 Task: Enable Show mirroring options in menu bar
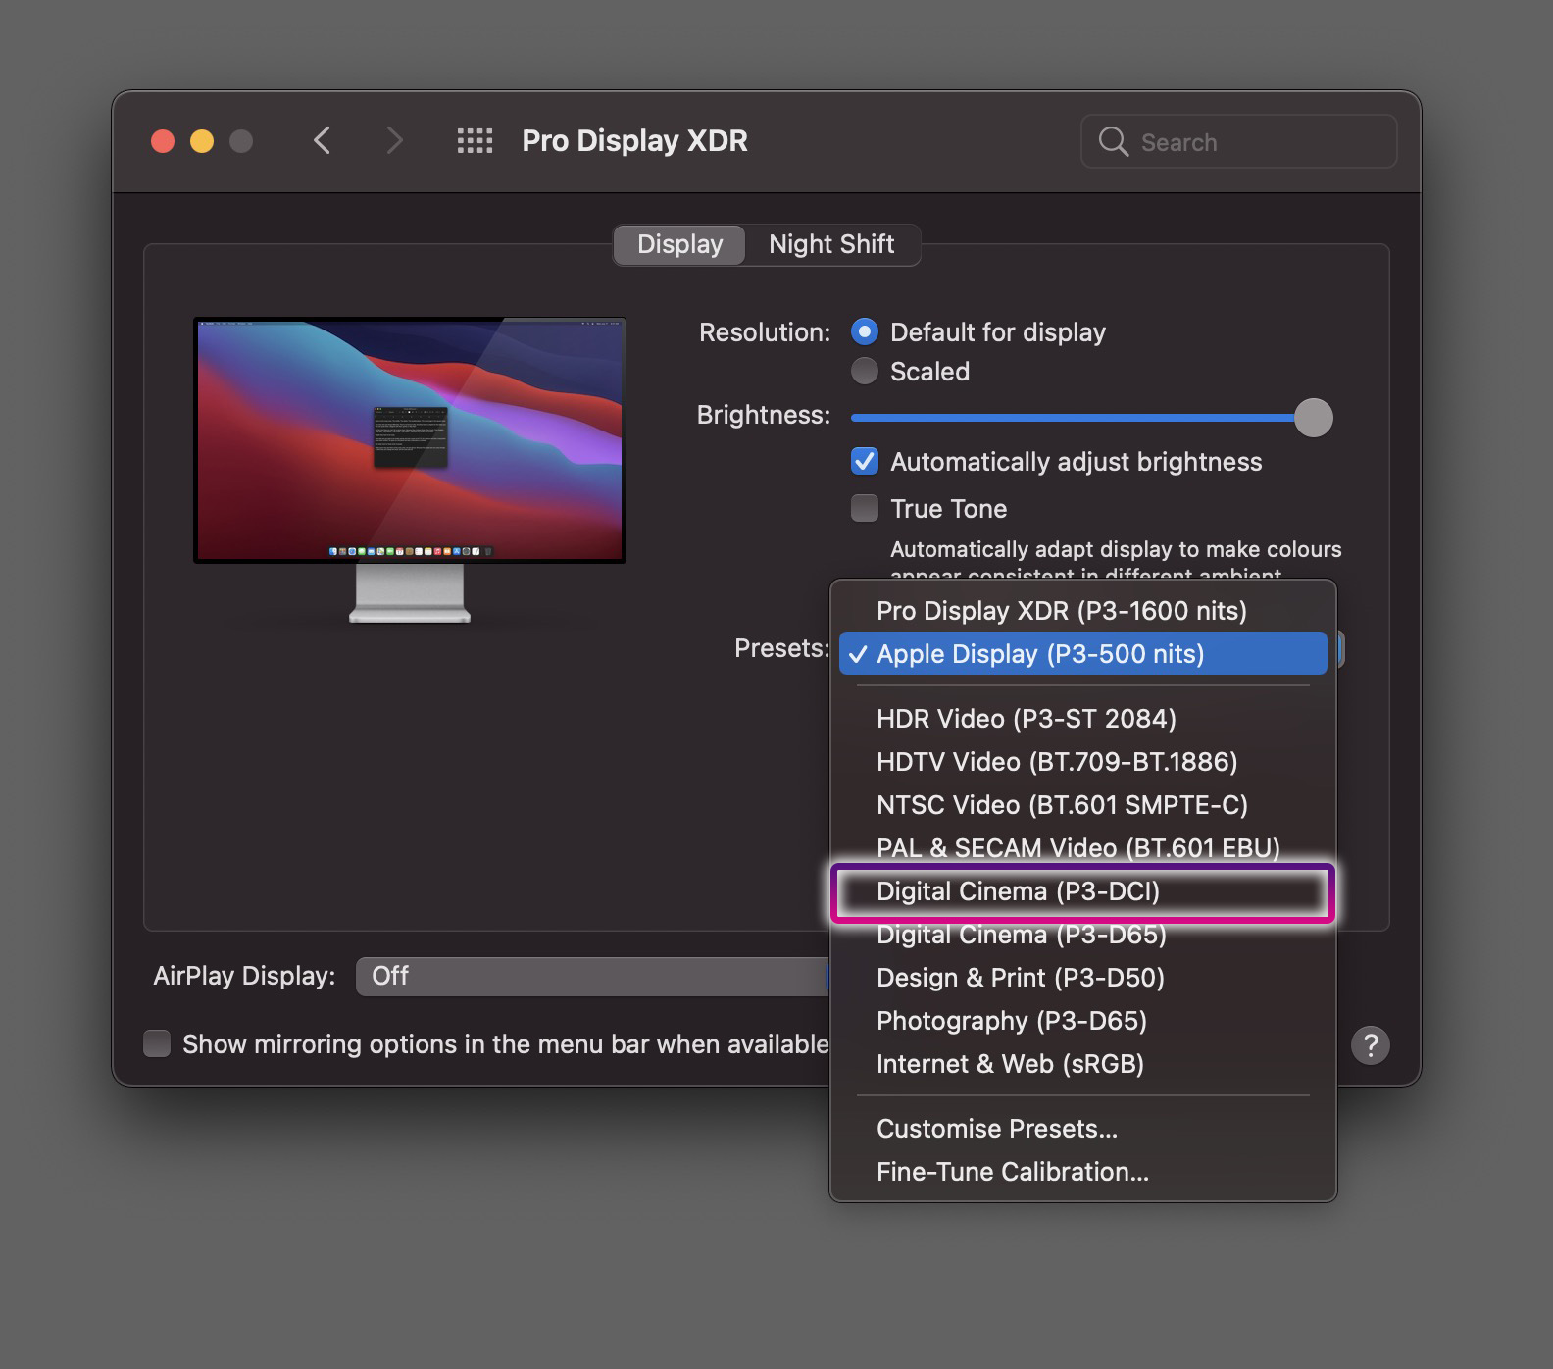click(x=157, y=1043)
